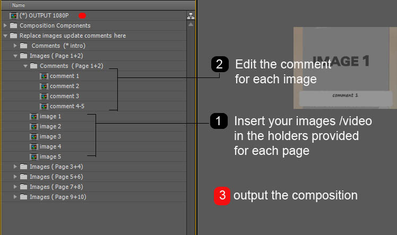Viewport: 397px width, 235px height.
Task: Click the comment 3 composition icon
Action: [44, 96]
